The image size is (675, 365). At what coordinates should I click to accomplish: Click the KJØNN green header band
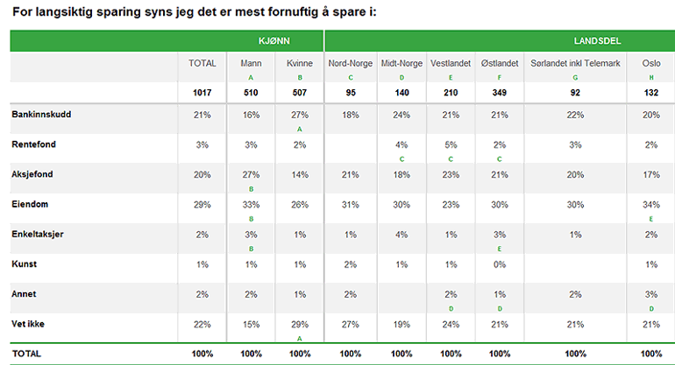274,41
